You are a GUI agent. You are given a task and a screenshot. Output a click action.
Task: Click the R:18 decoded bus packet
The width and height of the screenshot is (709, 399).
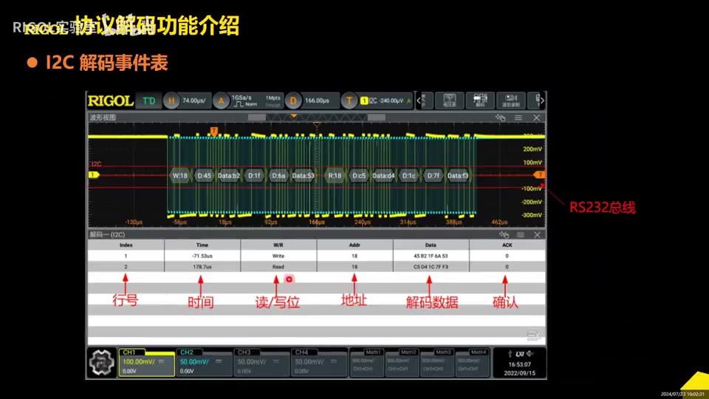click(x=335, y=176)
